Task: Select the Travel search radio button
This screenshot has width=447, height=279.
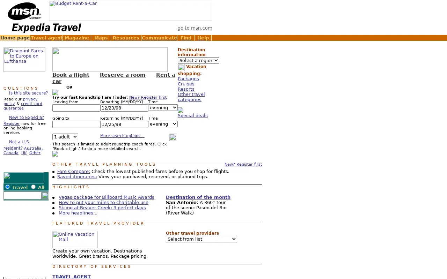Action: [7, 187]
